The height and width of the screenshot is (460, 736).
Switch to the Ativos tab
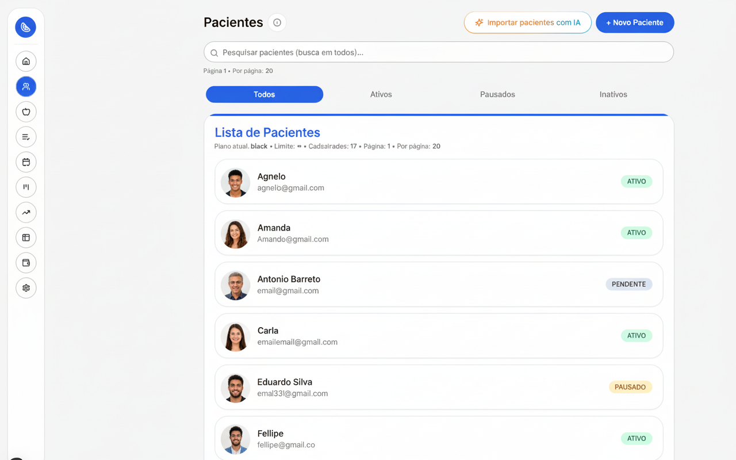tap(381, 94)
